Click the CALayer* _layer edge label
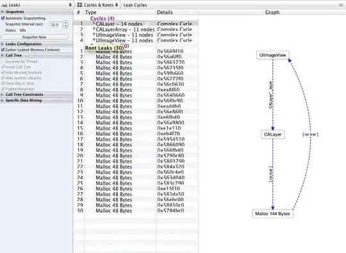346x253 pixels. pyautogui.click(x=270, y=95)
